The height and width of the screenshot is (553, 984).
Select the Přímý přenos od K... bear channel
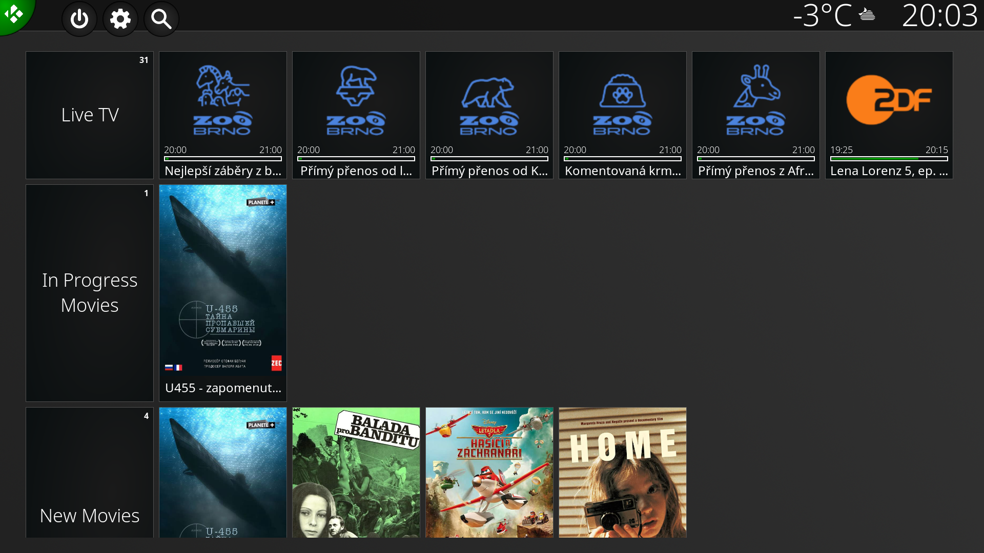[489, 115]
